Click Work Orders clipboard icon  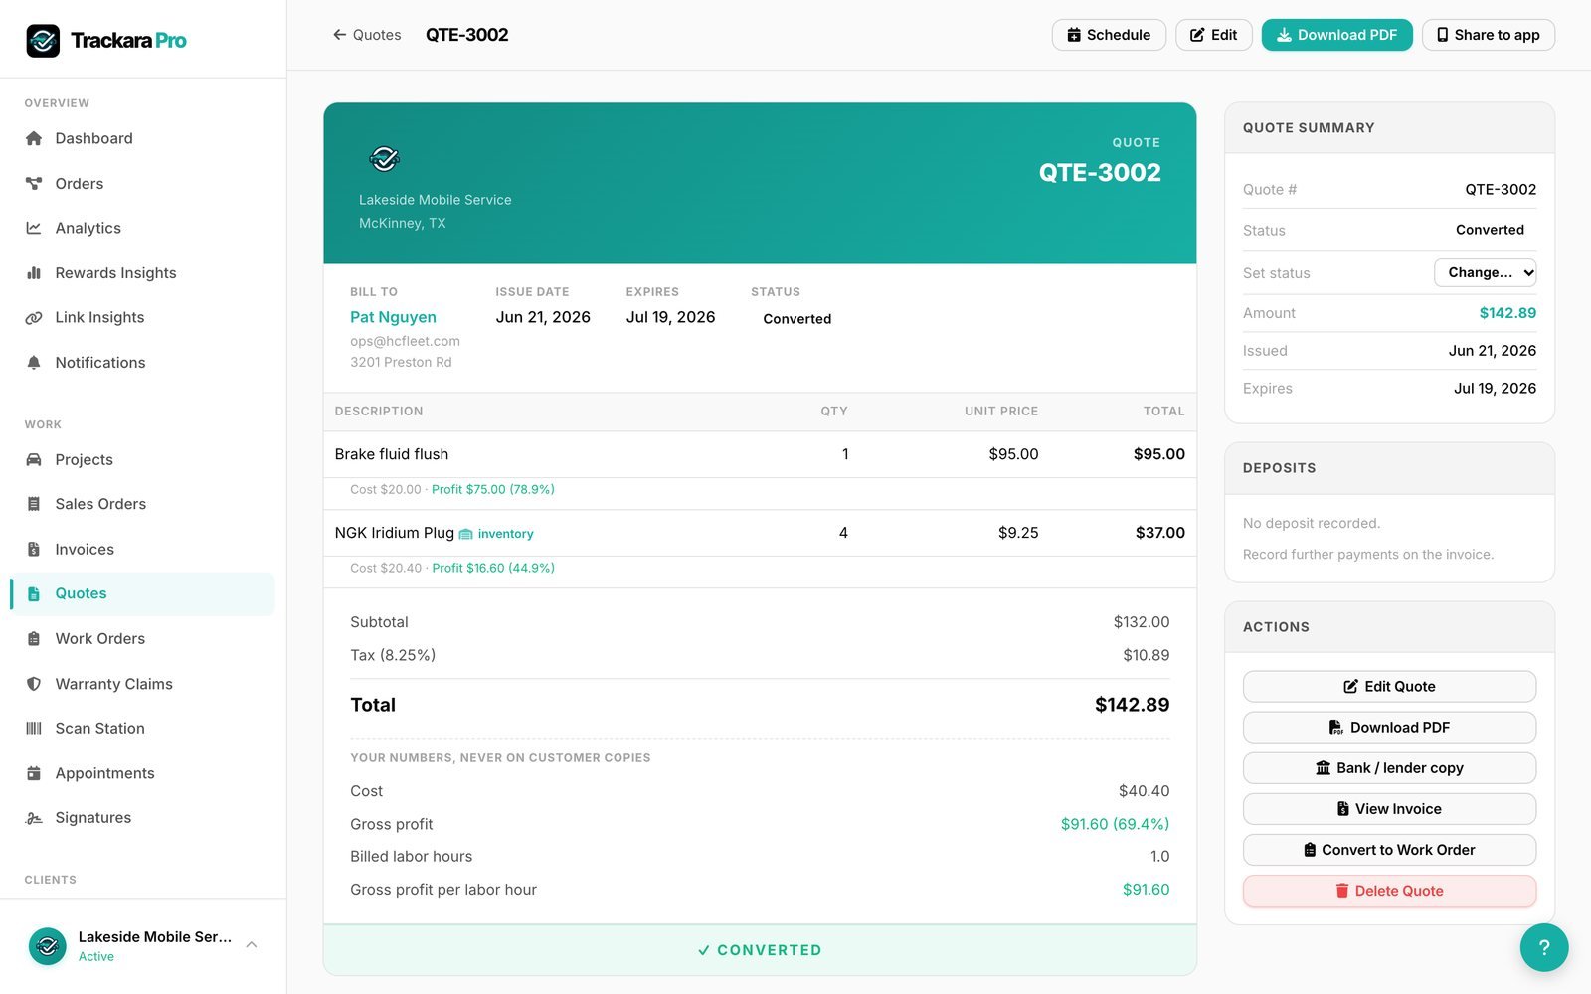pos(34,638)
